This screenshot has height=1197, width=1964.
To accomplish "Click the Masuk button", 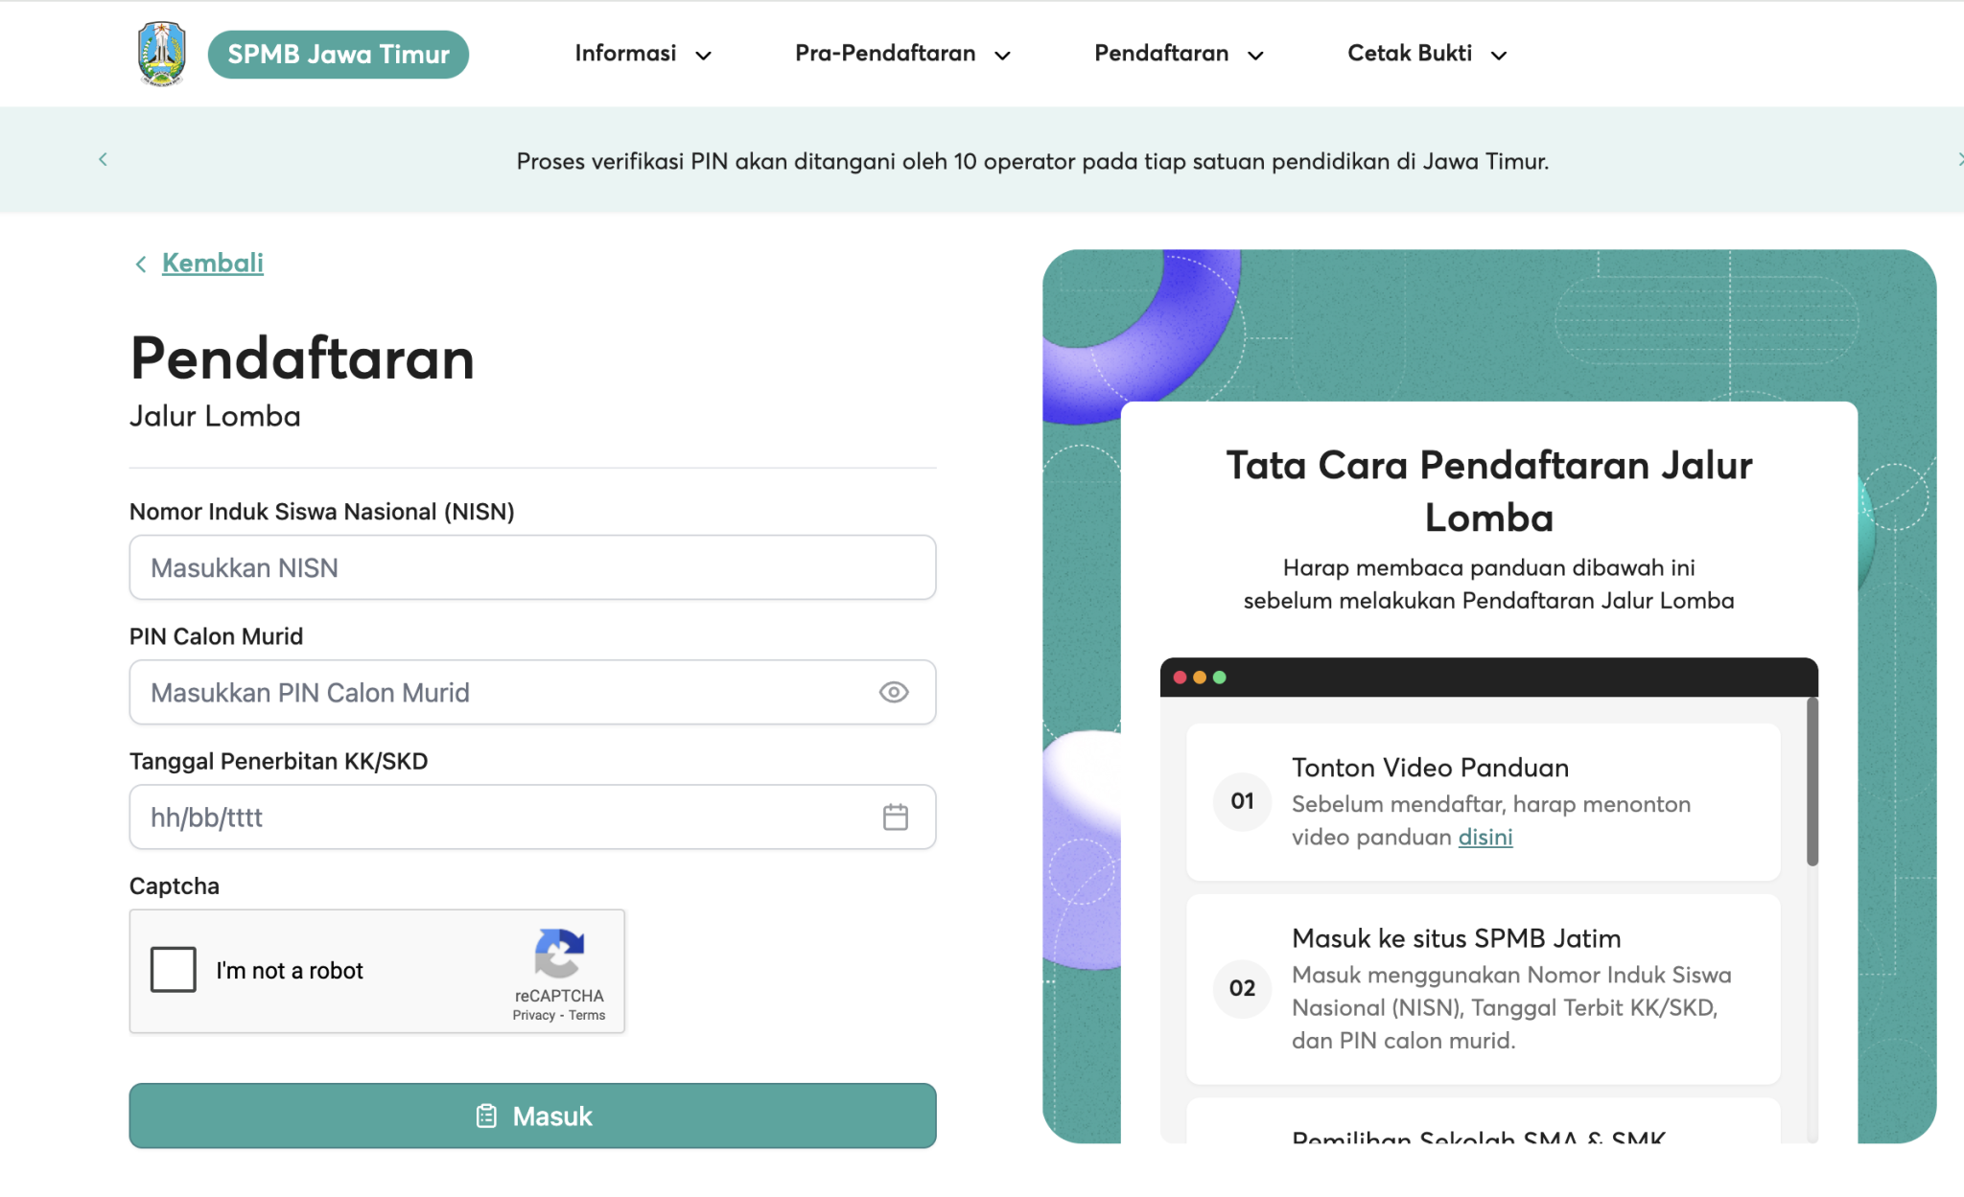I will point(531,1116).
